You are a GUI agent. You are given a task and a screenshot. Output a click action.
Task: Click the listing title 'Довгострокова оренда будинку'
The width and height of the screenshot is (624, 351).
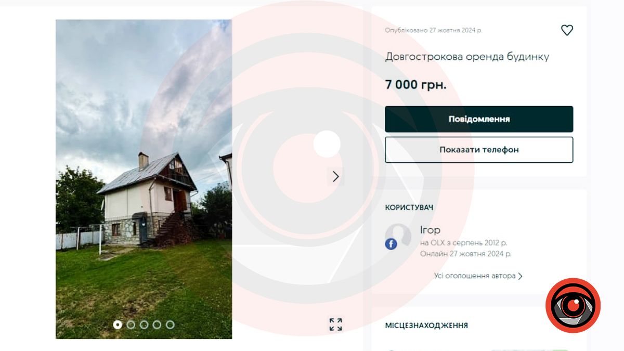click(x=467, y=57)
